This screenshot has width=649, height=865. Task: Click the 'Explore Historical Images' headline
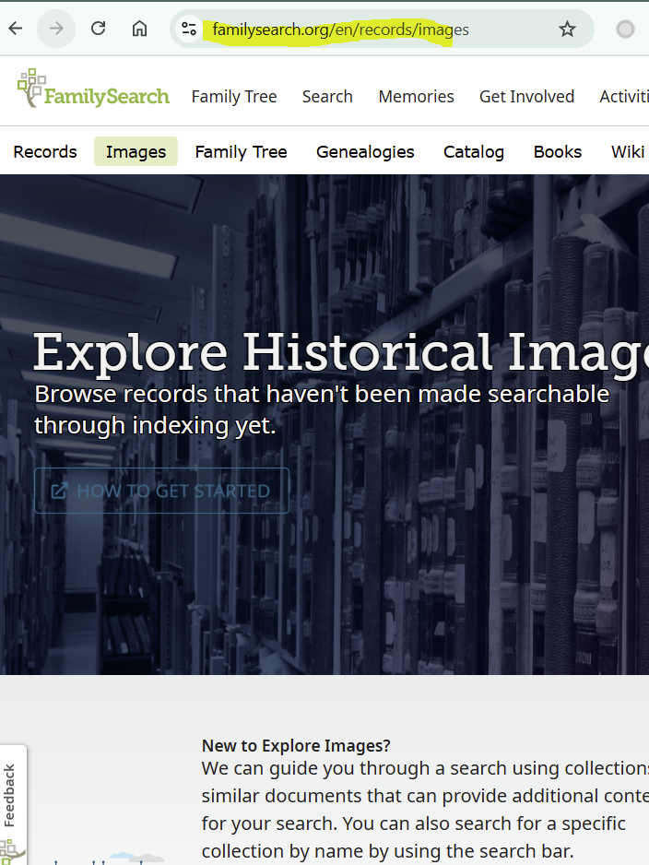tap(341, 353)
